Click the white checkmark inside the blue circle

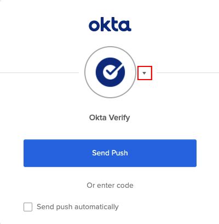(113, 70)
